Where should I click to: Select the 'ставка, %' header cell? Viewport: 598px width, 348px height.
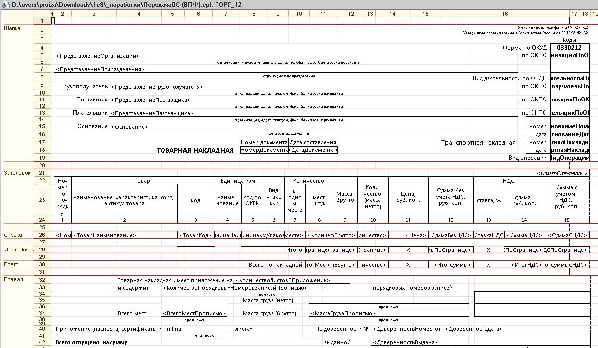[x=489, y=200]
